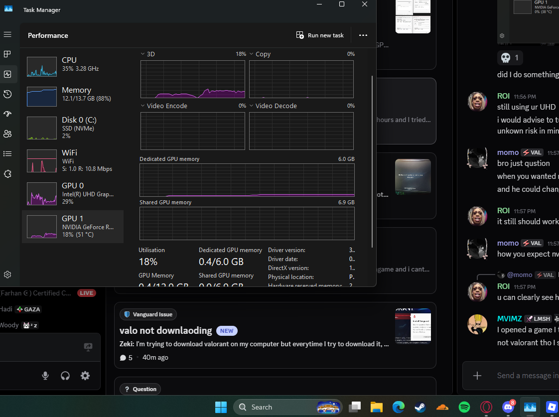Open Startup apps page icon
The image size is (559, 417).
click(x=7, y=114)
